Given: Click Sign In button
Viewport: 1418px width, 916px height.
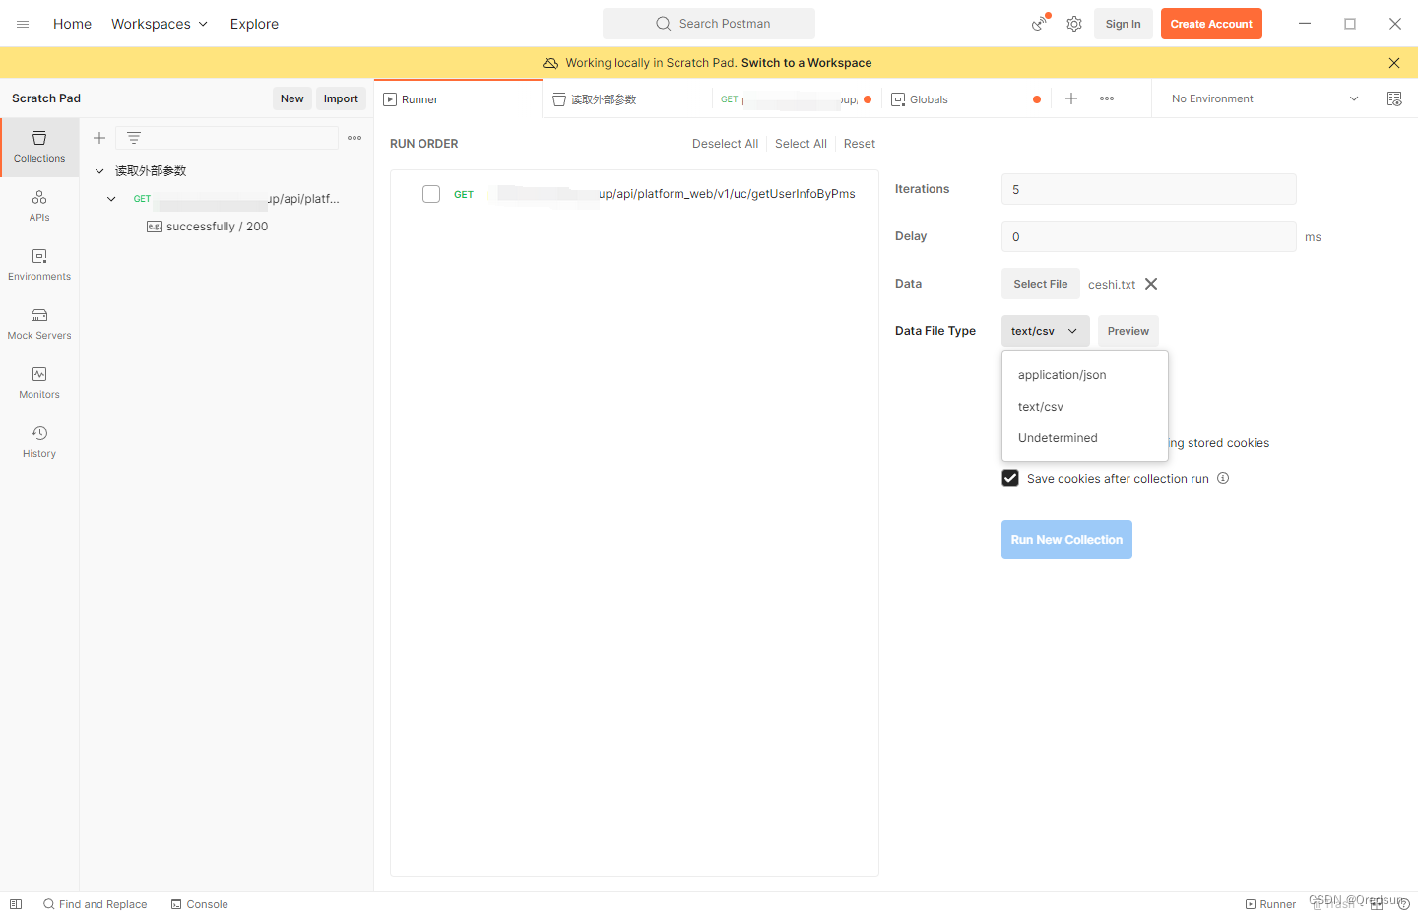Looking at the screenshot, I should (1123, 24).
